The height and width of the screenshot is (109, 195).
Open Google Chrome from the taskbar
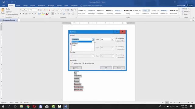pos(28,106)
